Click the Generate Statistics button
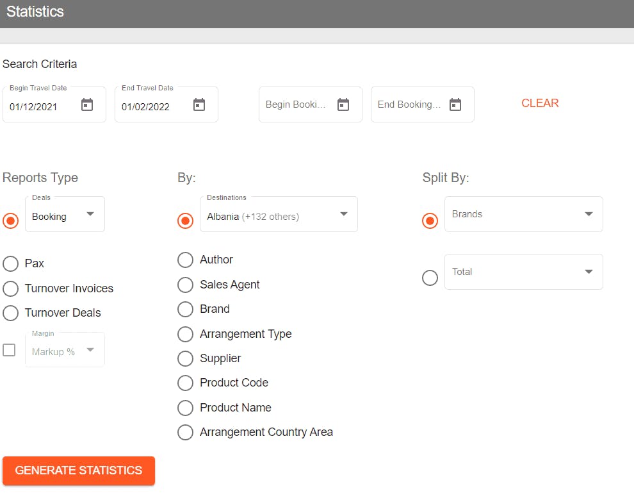Image resolution: width=634 pixels, height=500 pixels. coord(79,471)
